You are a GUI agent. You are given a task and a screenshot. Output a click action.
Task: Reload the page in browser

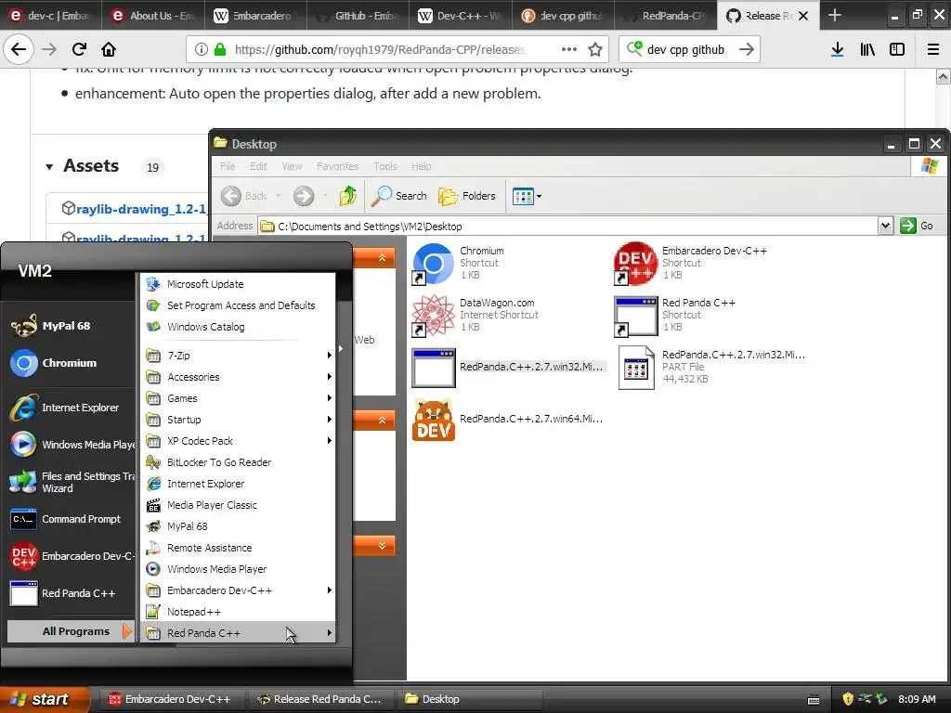(x=79, y=50)
